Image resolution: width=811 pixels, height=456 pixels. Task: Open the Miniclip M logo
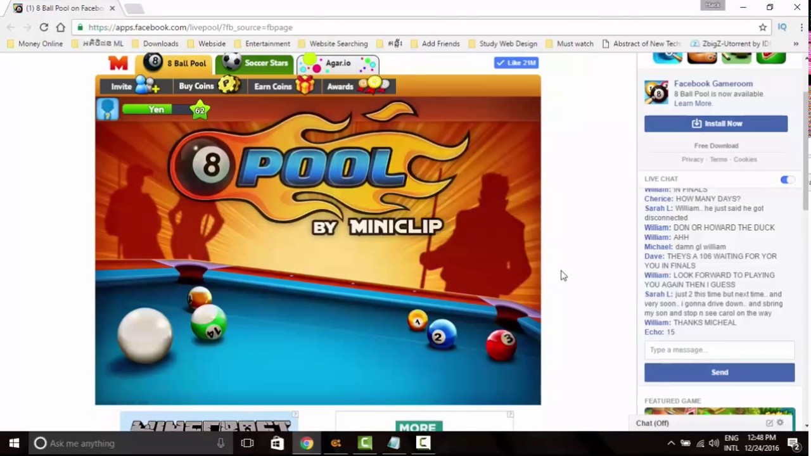pyautogui.click(x=118, y=63)
